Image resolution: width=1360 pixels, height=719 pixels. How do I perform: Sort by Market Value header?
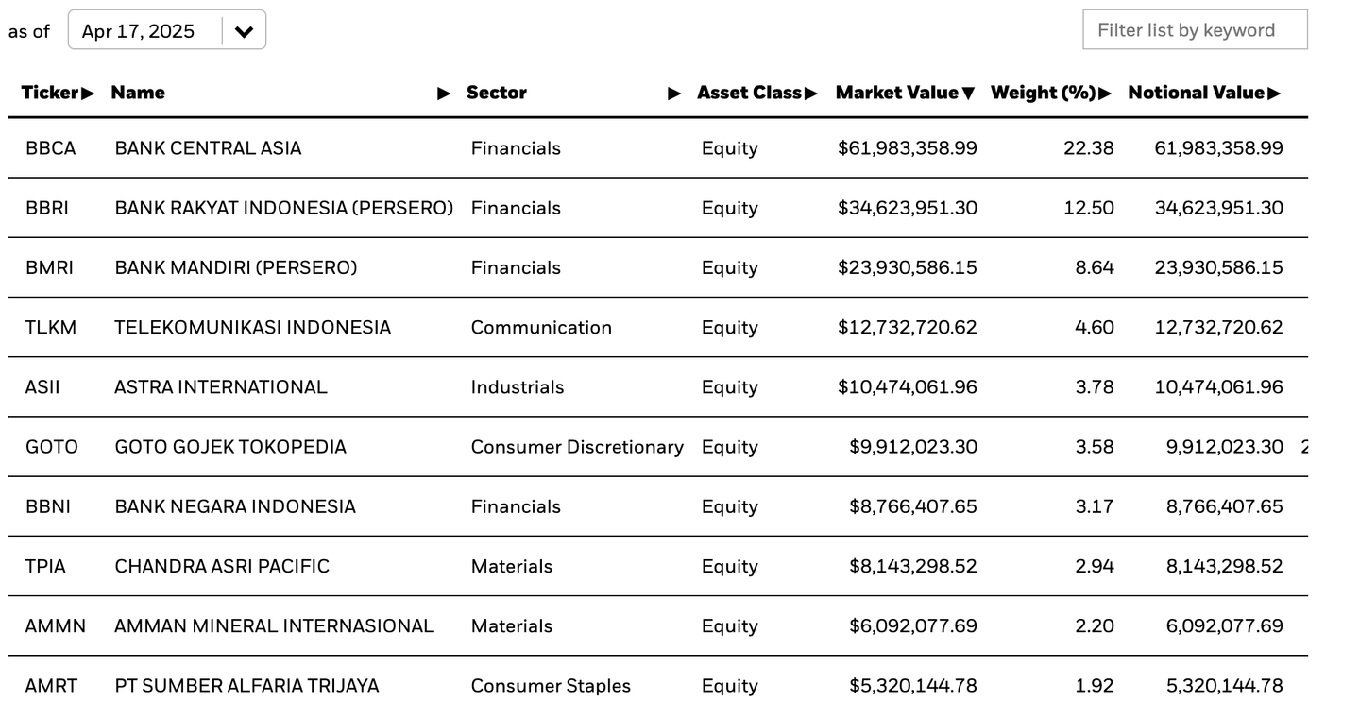[904, 93]
